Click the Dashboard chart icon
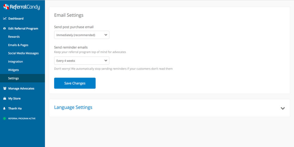 (x=5, y=18)
